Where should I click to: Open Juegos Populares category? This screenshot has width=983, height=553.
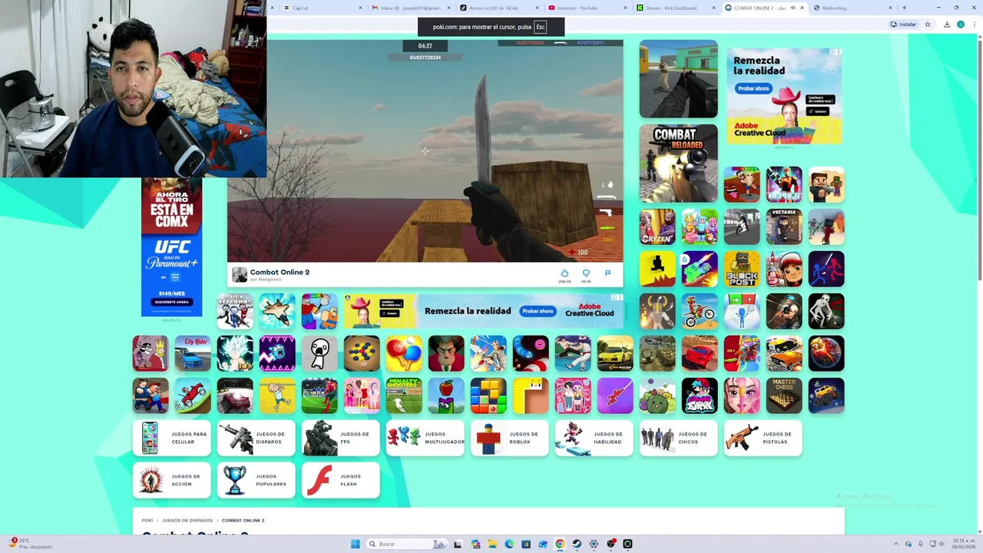click(257, 480)
